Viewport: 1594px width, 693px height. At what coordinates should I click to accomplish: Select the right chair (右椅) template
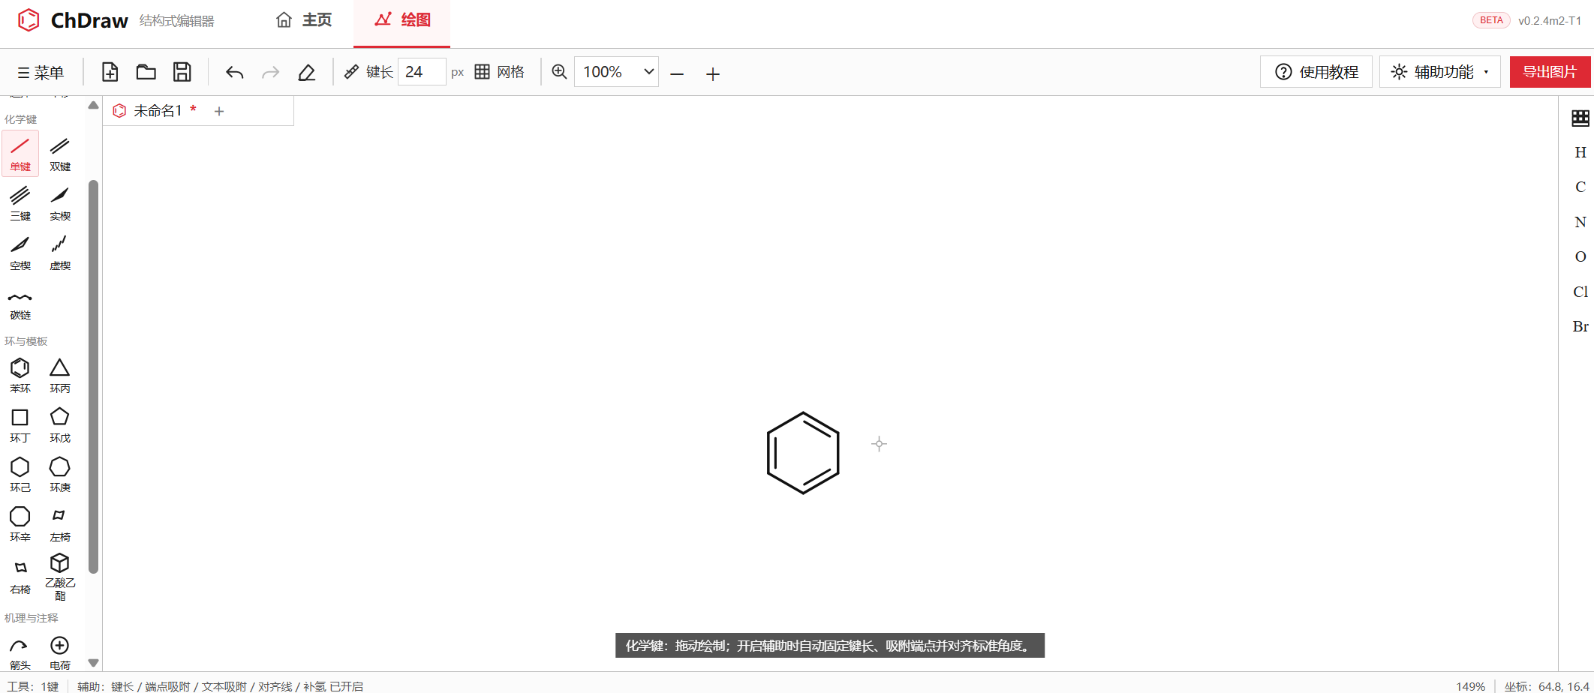click(20, 577)
